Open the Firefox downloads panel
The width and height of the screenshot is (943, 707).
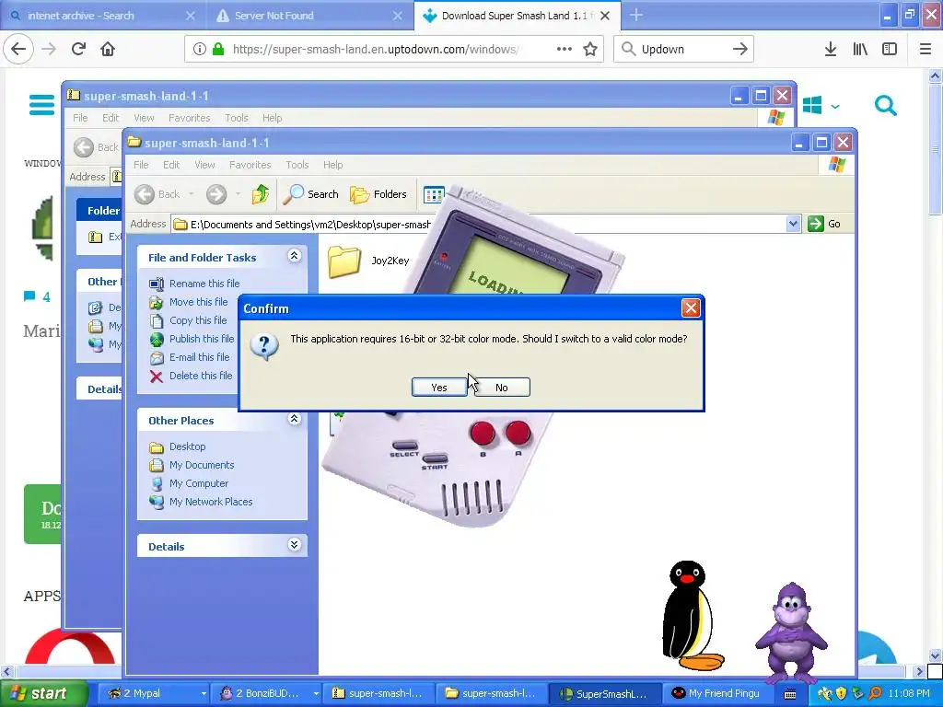click(x=831, y=50)
